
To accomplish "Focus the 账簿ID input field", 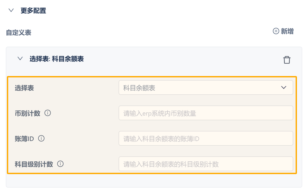I will 206,138.
